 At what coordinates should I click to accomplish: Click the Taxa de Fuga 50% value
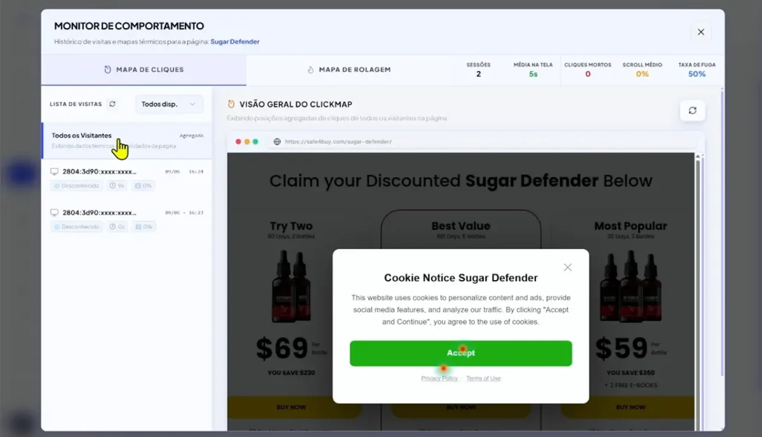697,74
